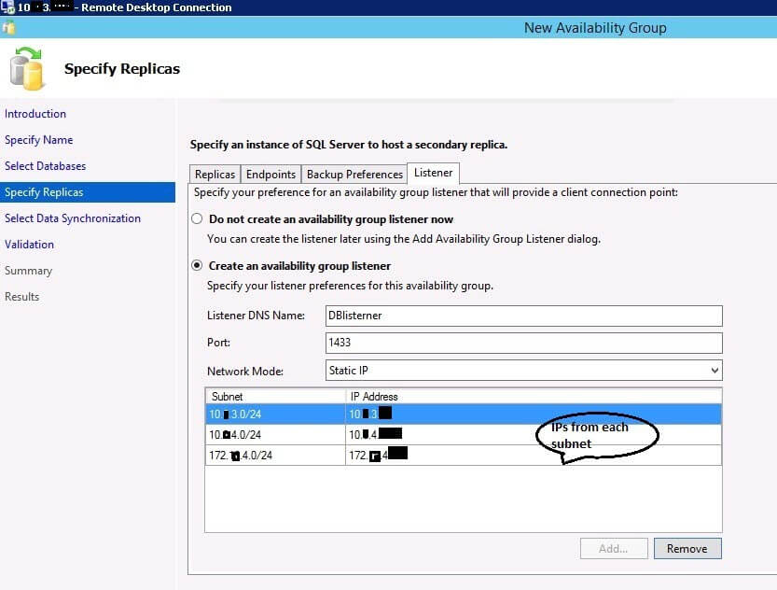This screenshot has height=590, width=777.
Task: Select 'Do not create an availability group listener now'
Action: 197,219
